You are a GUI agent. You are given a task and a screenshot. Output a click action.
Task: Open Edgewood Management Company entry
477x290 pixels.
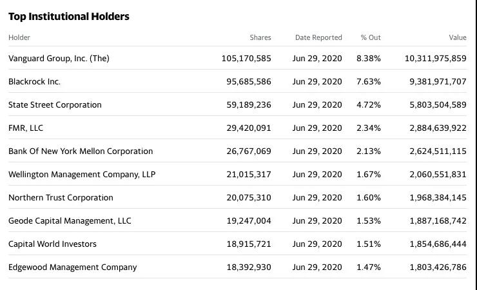tap(73, 267)
